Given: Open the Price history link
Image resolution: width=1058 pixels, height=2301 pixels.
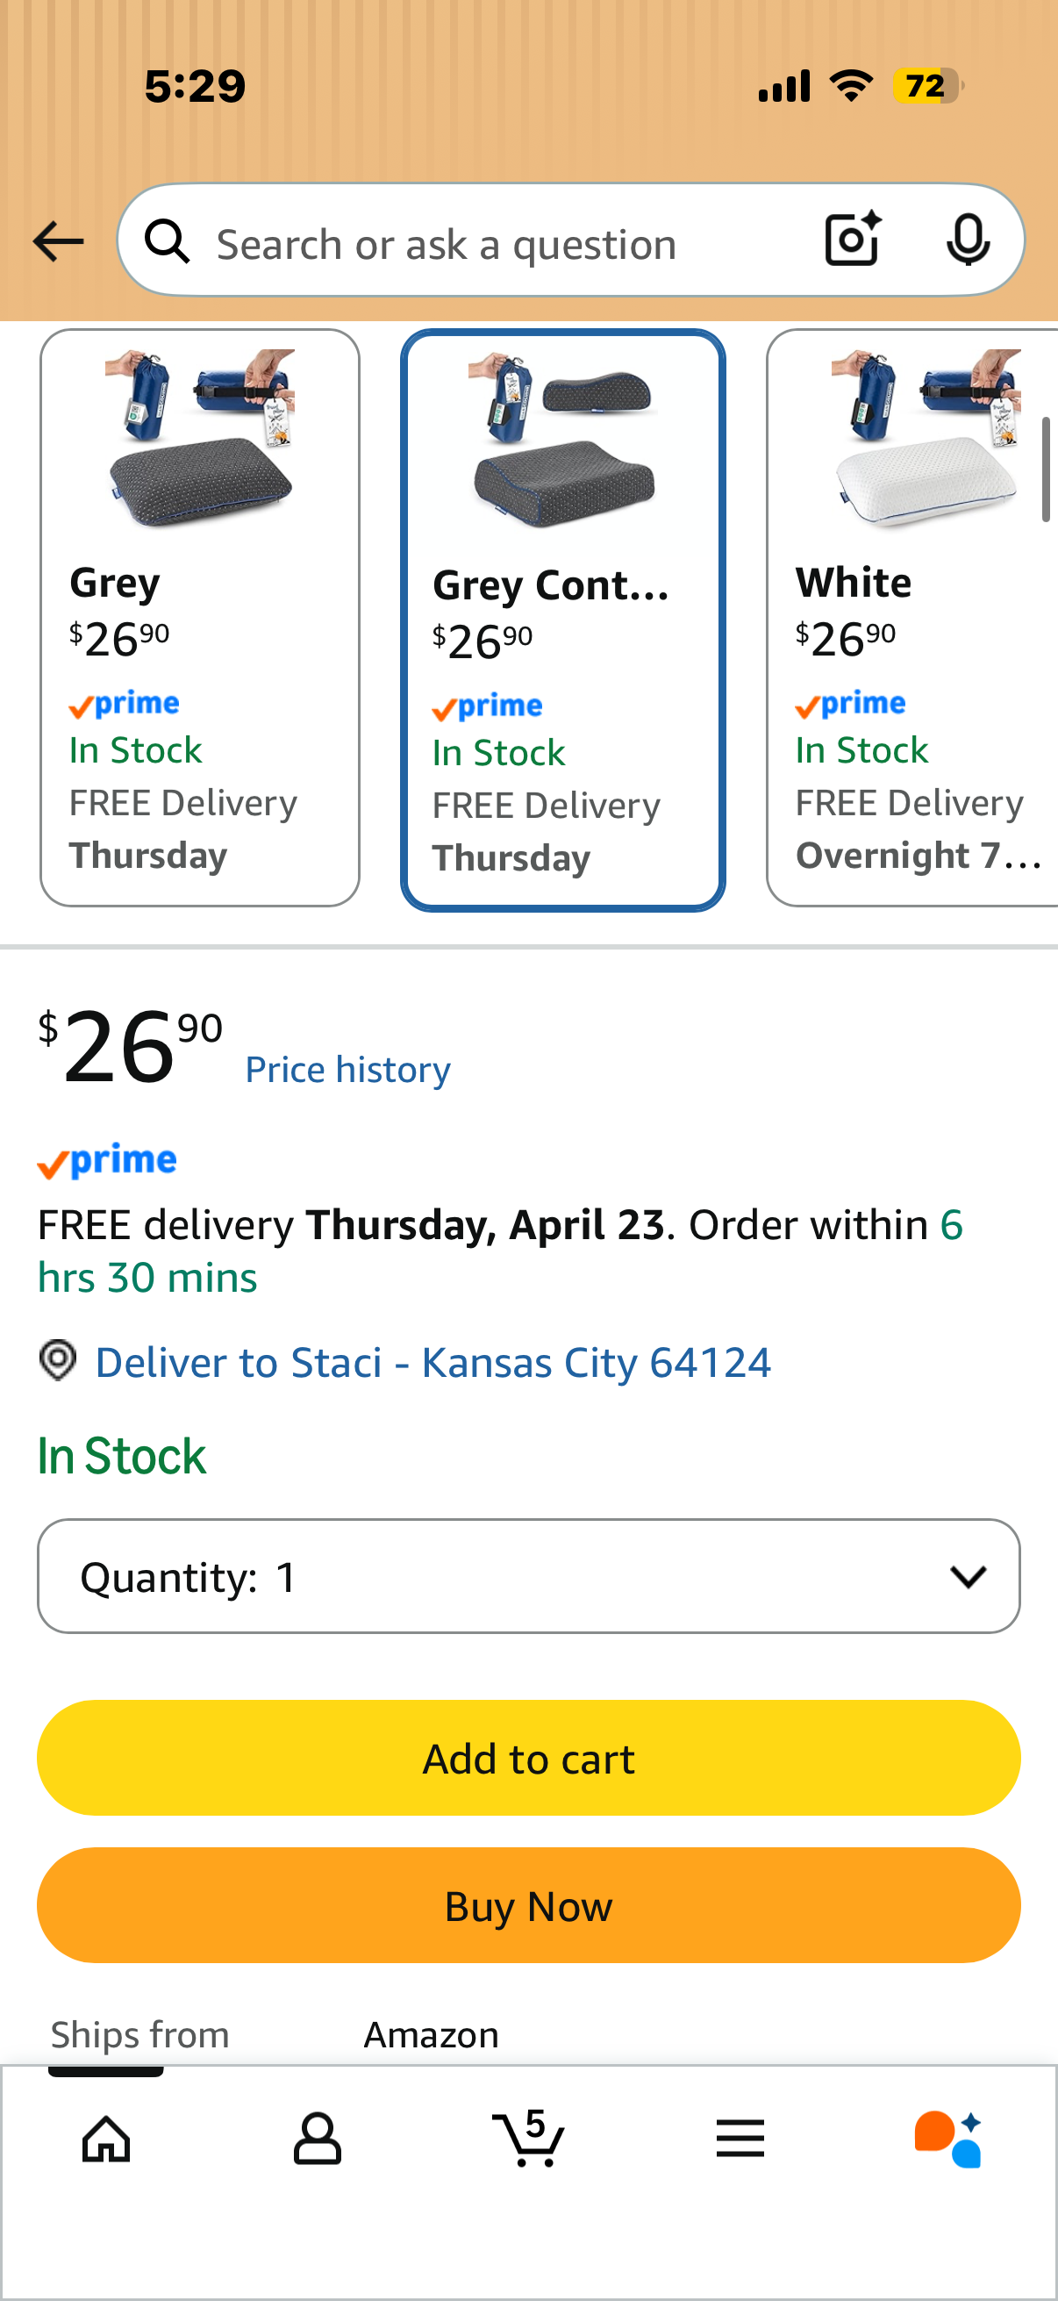Looking at the screenshot, I should [347, 1069].
